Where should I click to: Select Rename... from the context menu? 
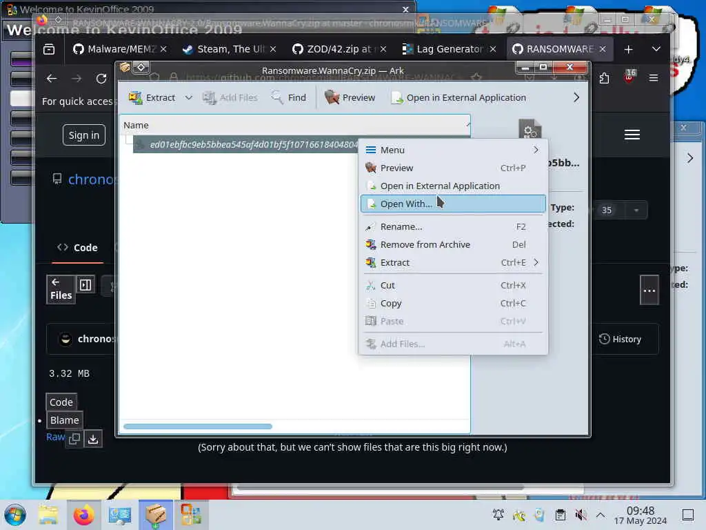click(x=453, y=226)
